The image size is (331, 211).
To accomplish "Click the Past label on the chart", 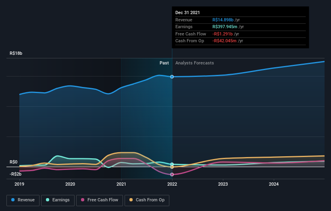I will pos(164,63).
